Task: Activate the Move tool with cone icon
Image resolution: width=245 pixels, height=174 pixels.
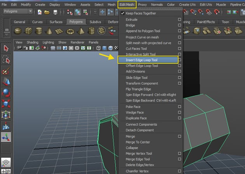Action: tap(6, 82)
